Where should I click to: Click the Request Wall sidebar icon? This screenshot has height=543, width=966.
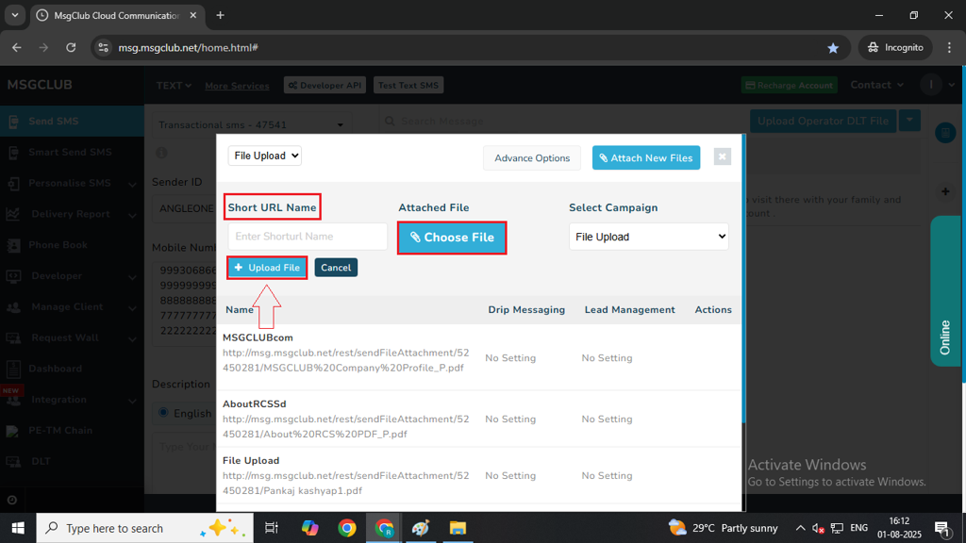[x=13, y=338]
